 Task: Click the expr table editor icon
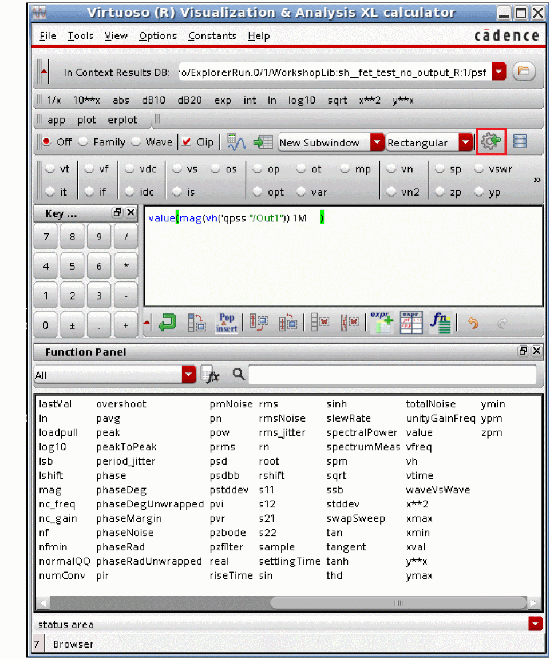(411, 323)
